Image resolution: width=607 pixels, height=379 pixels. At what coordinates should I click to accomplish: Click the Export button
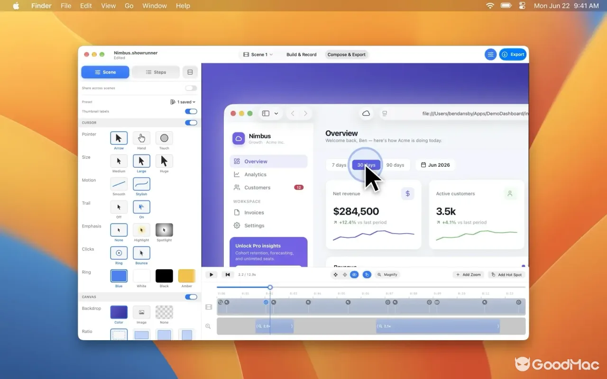pyautogui.click(x=513, y=54)
